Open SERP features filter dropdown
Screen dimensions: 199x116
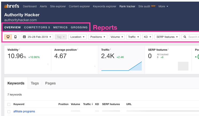pos(167,37)
